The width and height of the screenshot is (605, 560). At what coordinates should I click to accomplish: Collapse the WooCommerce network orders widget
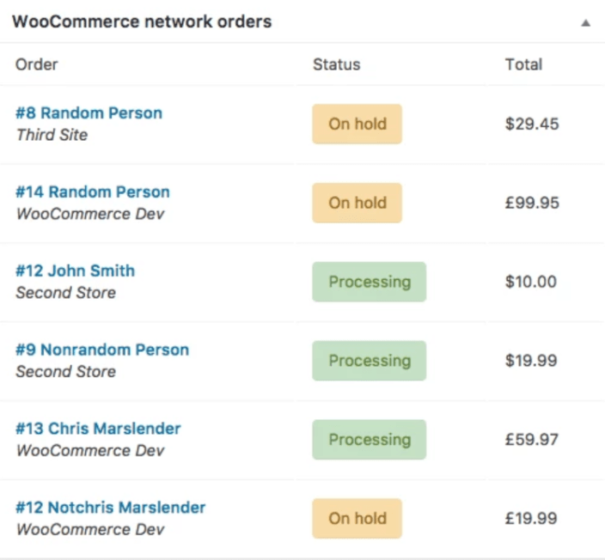click(x=585, y=23)
